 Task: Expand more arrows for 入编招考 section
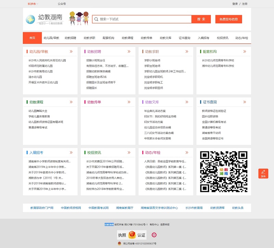71,153
